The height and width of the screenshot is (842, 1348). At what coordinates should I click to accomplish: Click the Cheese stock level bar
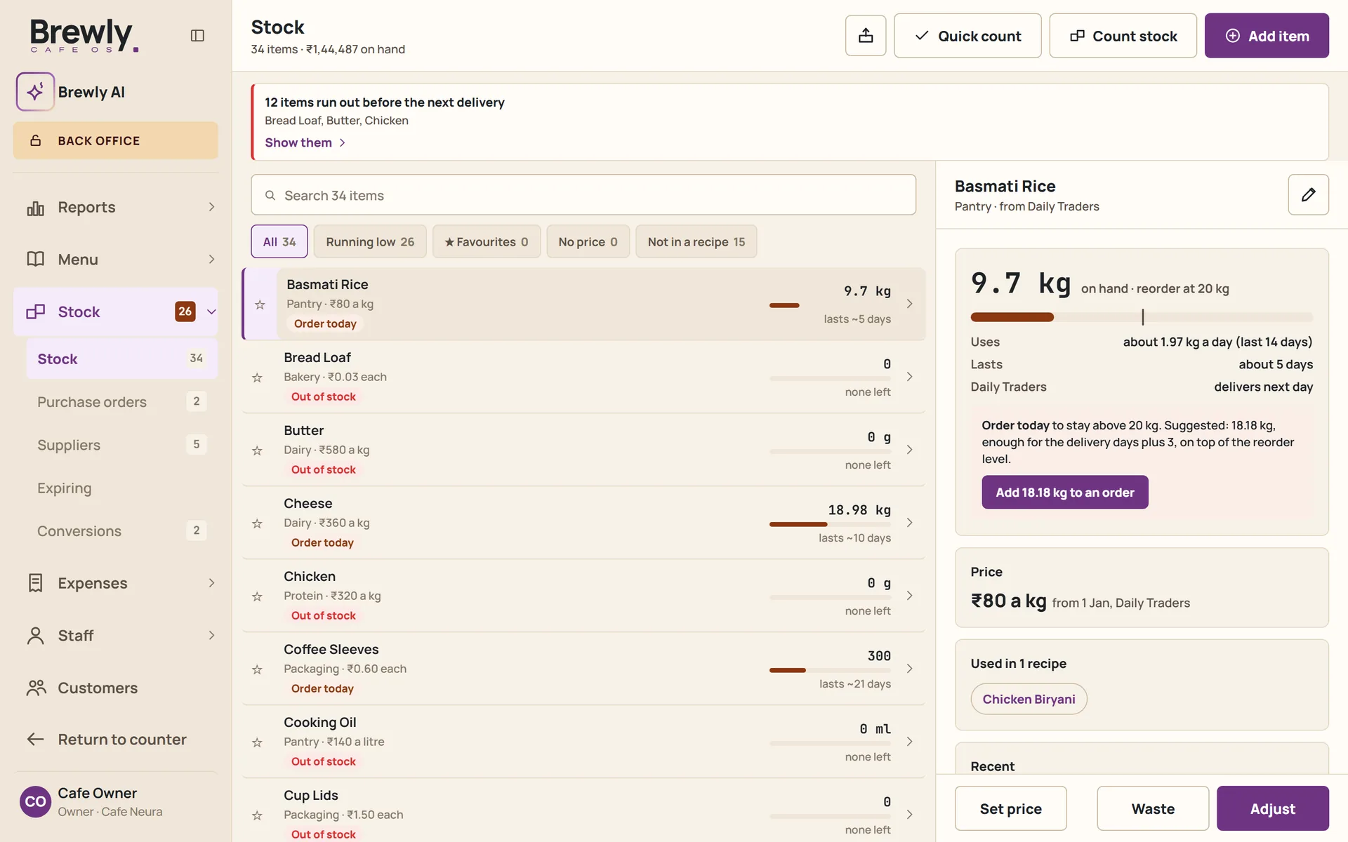[830, 524]
